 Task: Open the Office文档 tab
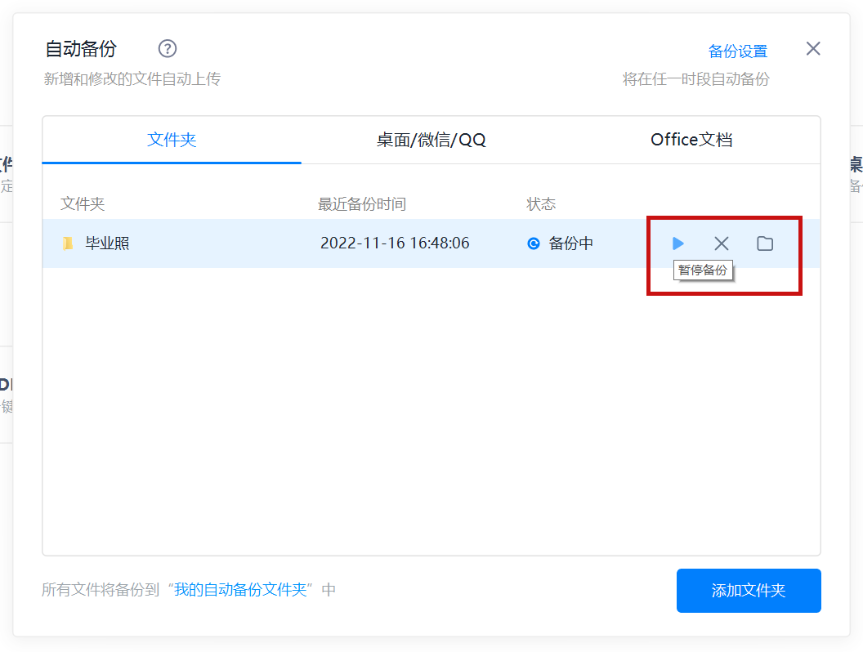pyautogui.click(x=691, y=140)
